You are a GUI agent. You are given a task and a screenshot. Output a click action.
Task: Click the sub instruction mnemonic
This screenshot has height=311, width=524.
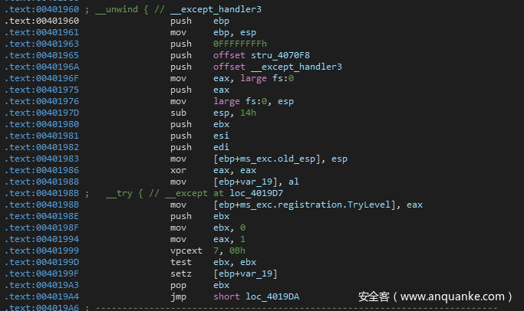177,113
